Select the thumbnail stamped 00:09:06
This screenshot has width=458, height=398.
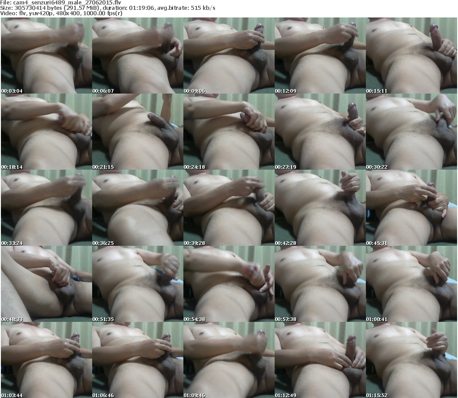229,56
